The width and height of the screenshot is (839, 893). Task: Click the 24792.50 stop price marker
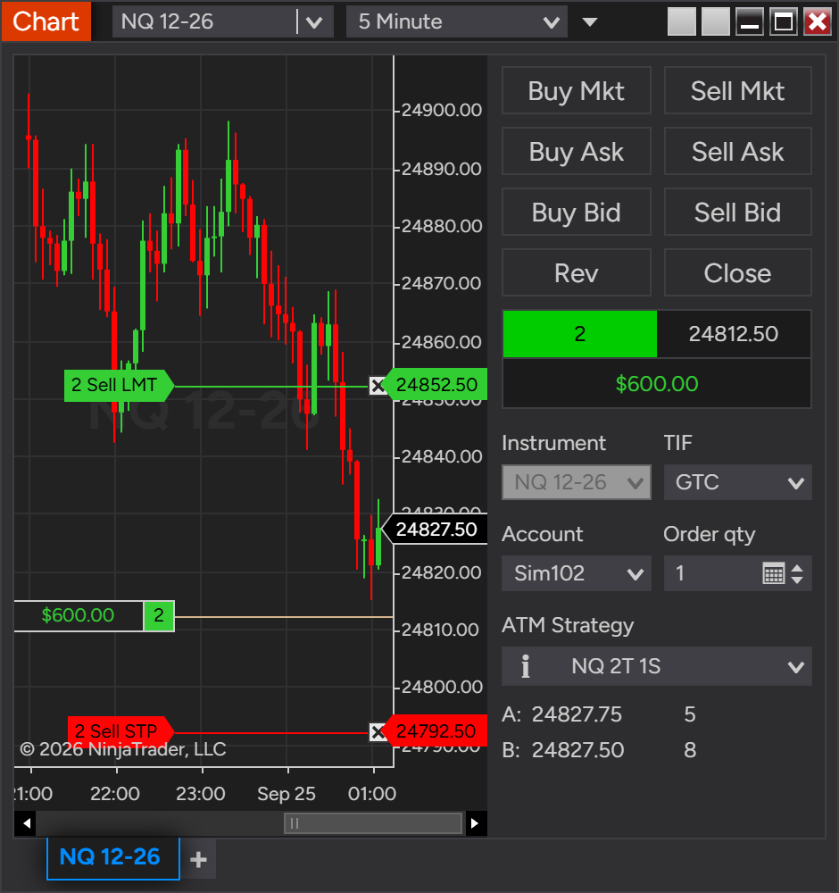click(x=436, y=730)
